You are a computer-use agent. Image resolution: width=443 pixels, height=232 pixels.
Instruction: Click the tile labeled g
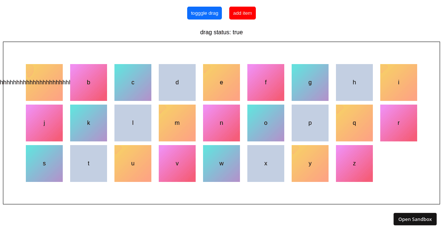click(x=310, y=82)
